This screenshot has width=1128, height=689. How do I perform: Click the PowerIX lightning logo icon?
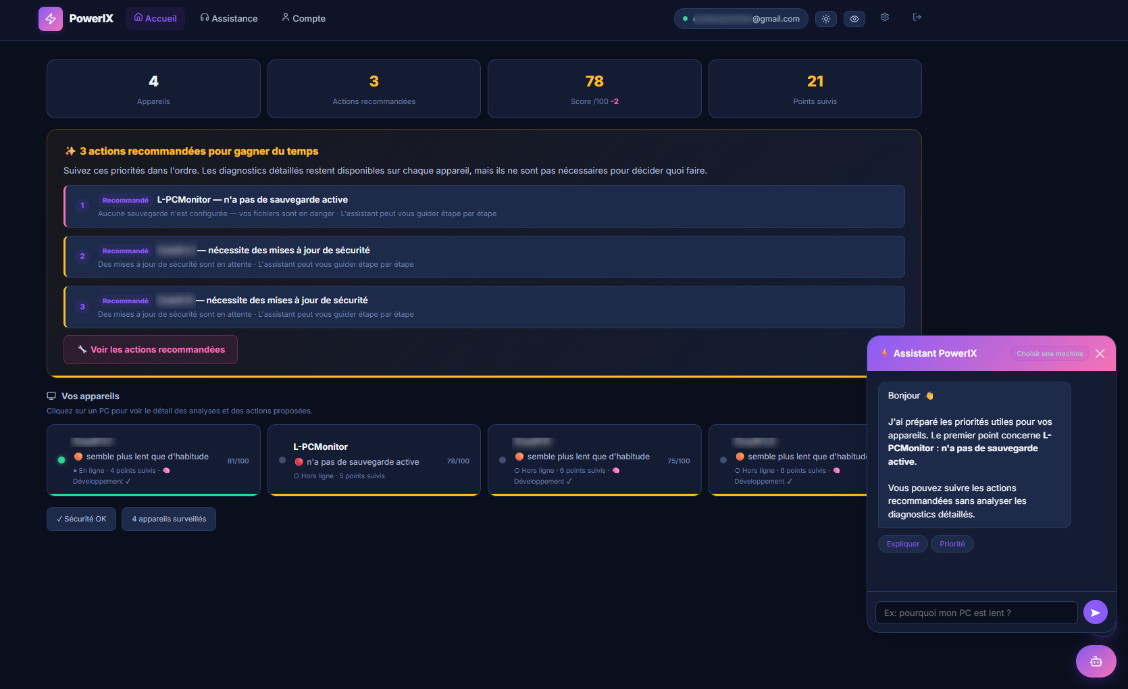(x=51, y=19)
